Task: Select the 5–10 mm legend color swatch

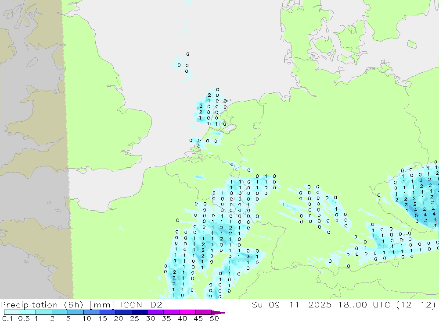Action: 76,312
